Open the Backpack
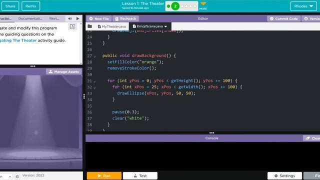 pos(125,18)
